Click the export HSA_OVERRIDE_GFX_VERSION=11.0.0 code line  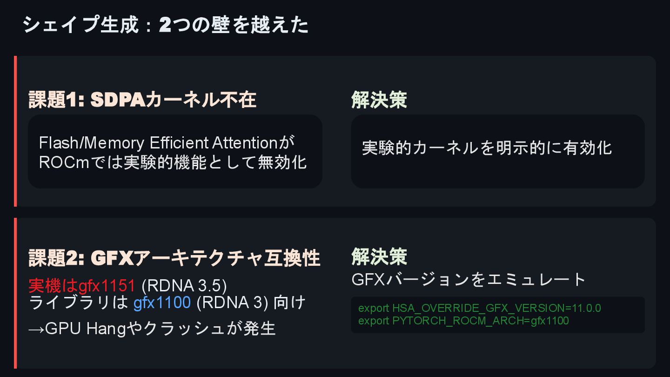[x=480, y=308]
